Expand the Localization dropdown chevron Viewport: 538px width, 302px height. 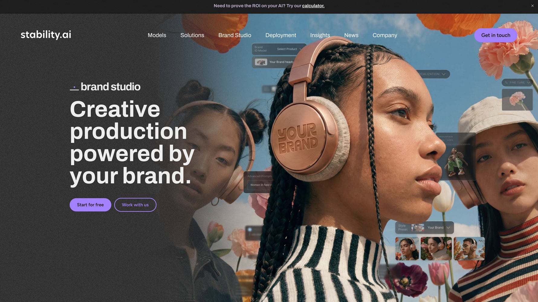coord(443,74)
